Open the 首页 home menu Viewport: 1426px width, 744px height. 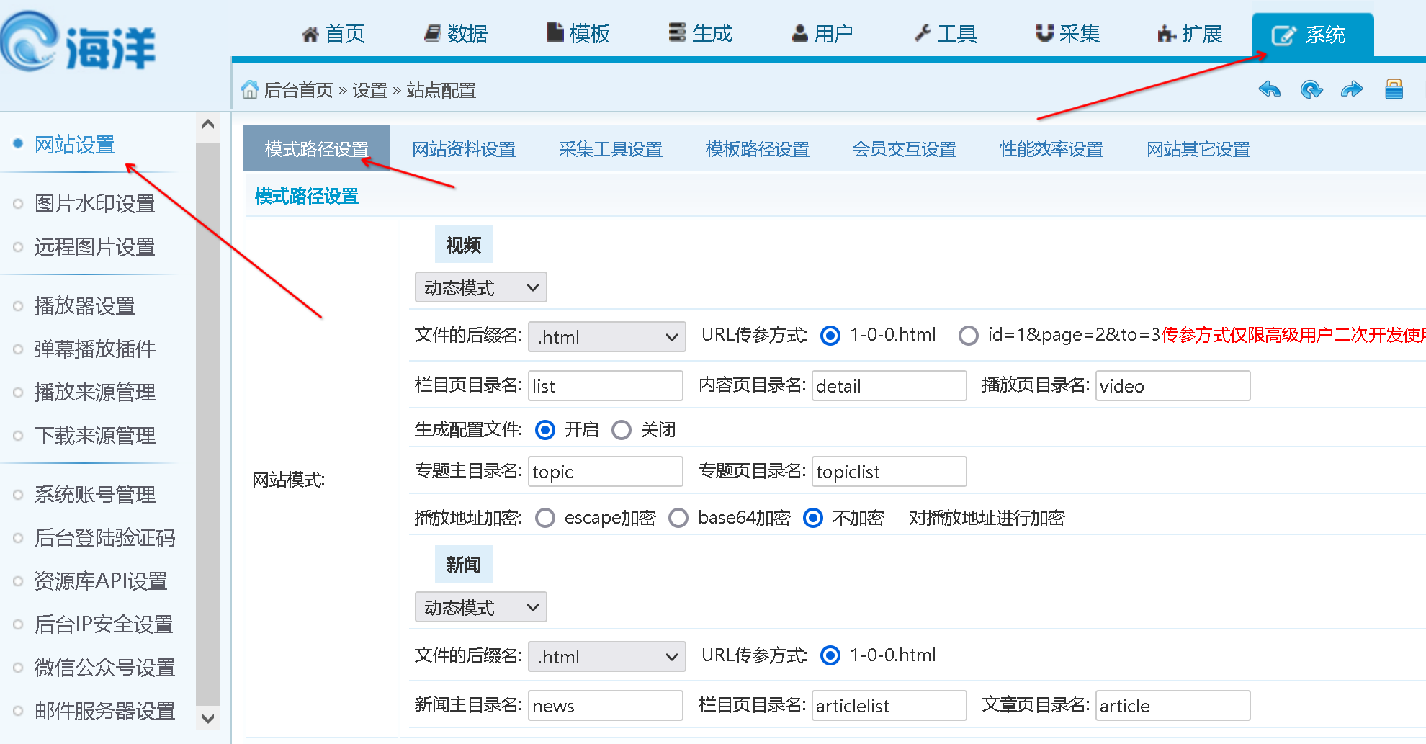[x=333, y=34]
